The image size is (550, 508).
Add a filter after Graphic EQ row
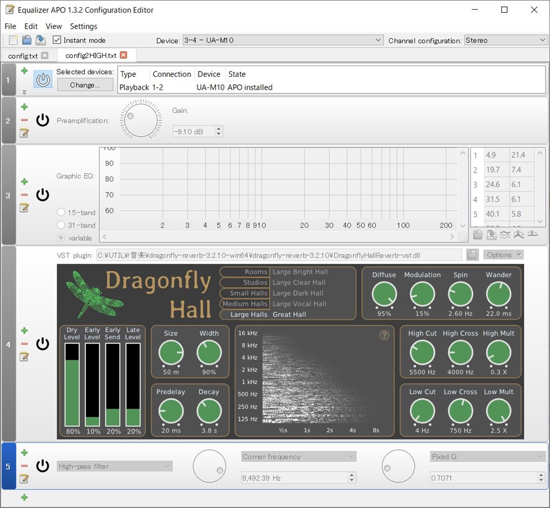point(24,182)
